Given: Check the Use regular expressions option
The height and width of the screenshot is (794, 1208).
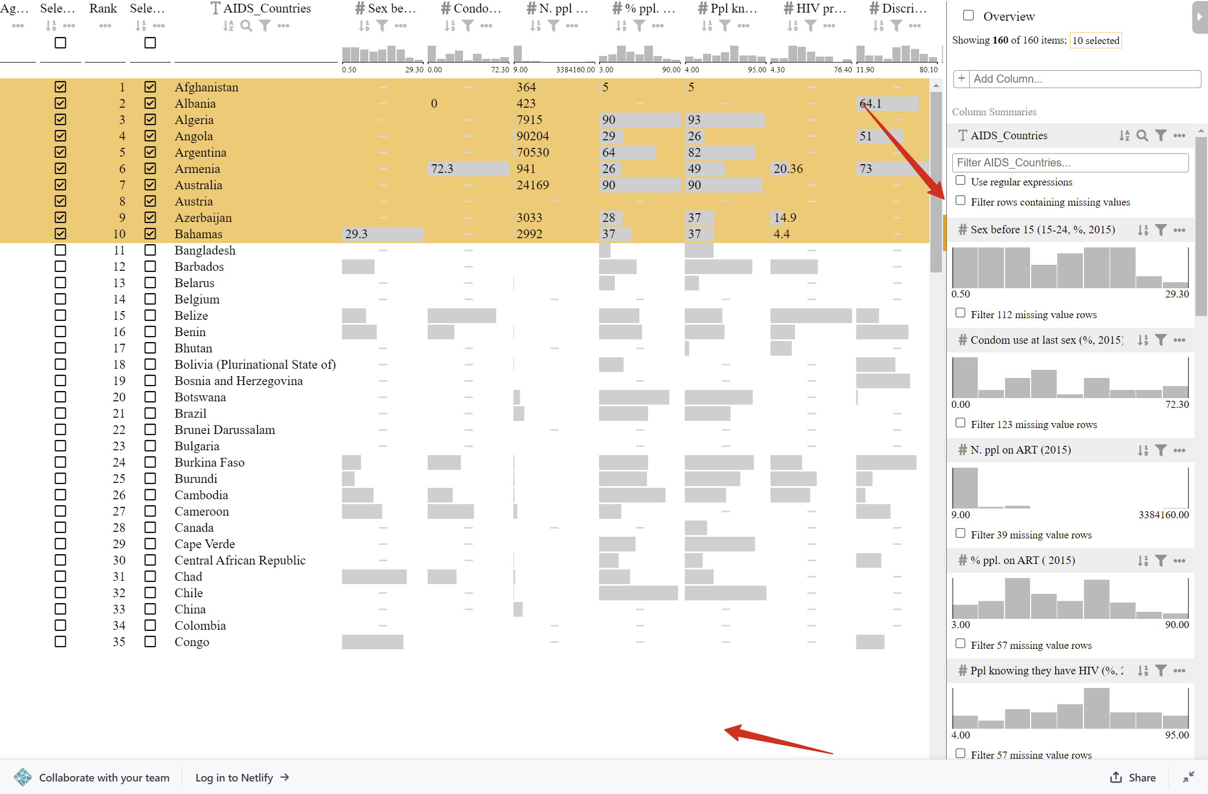Looking at the screenshot, I should pos(960,180).
